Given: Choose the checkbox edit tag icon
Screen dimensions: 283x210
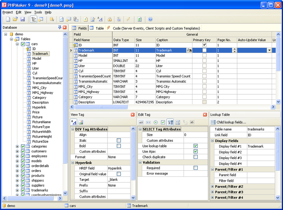Looking at the screenshot, I should click(x=163, y=122).
